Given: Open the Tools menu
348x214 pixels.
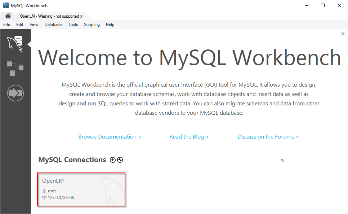Looking at the screenshot, I should point(73,25).
